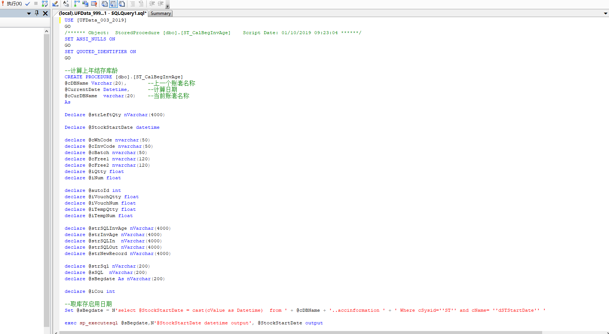The width and height of the screenshot is (609, 334).
Task: Select the SQLQuery1.sql tab
Action: tap(102, 13)
